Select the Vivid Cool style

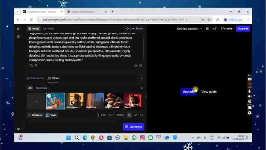tap(94, 101)
